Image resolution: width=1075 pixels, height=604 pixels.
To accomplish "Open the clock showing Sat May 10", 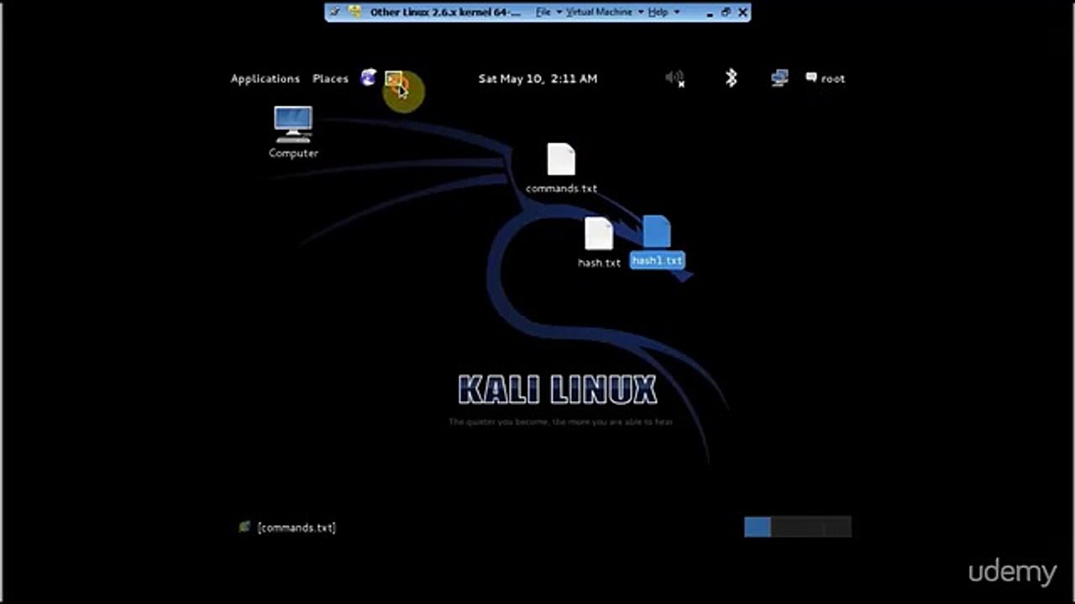I will tap(537, 78).
